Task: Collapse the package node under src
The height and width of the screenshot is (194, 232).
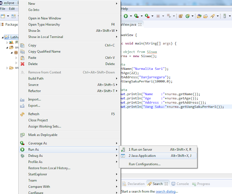Action: (12, 53)
